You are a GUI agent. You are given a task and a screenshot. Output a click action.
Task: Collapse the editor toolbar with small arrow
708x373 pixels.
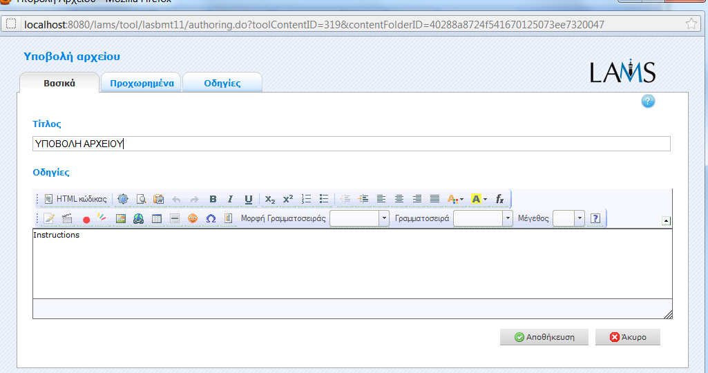666,221
